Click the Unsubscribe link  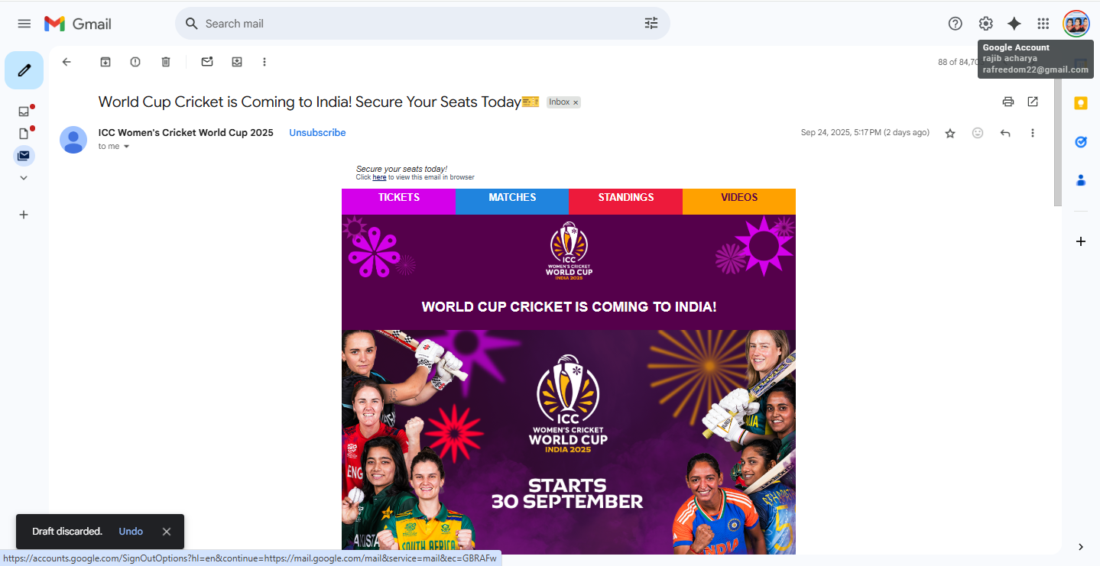pos(317,133)
